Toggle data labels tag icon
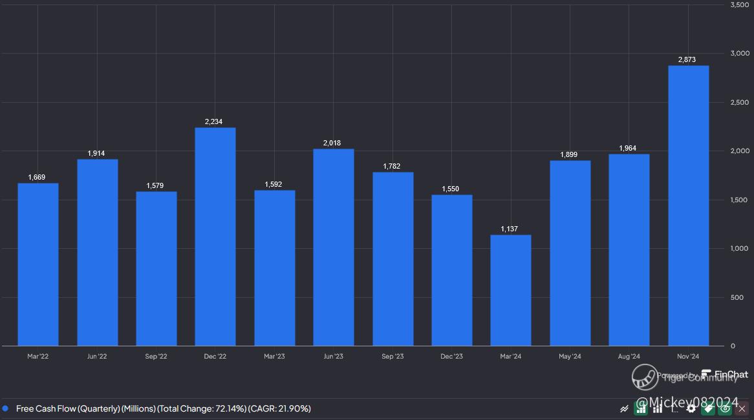 pyautogui.click(x=708, y=408)
